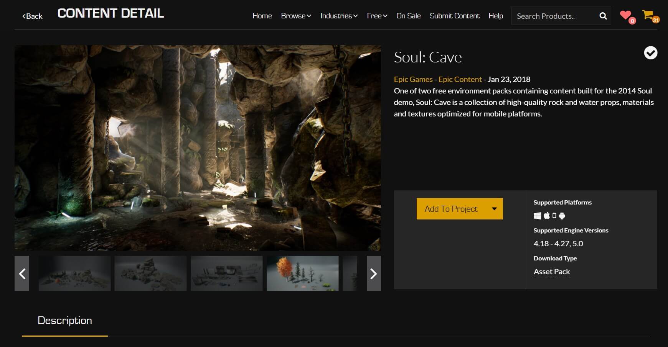
Task: Expand the Browse dropdown menu
Action: pos(296,16)
